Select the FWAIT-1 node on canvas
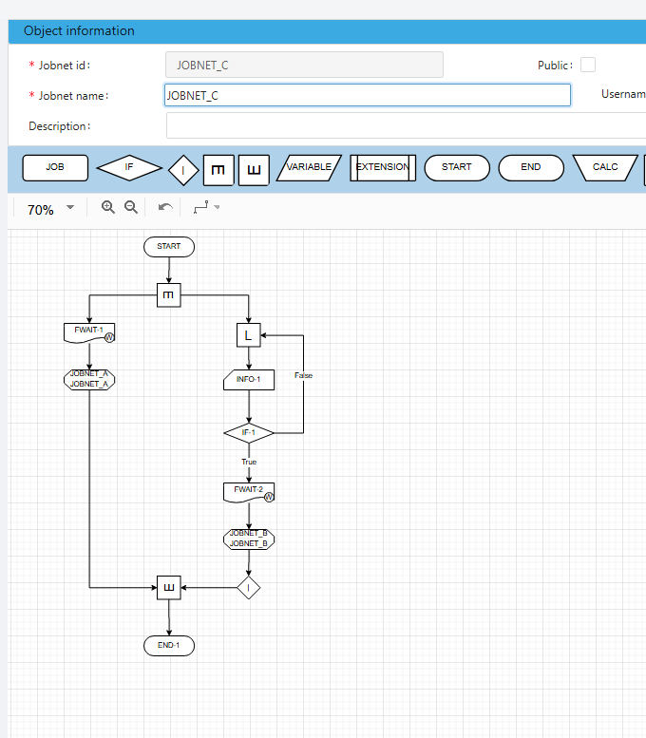646x738 pixels. (x=88, y=332)
